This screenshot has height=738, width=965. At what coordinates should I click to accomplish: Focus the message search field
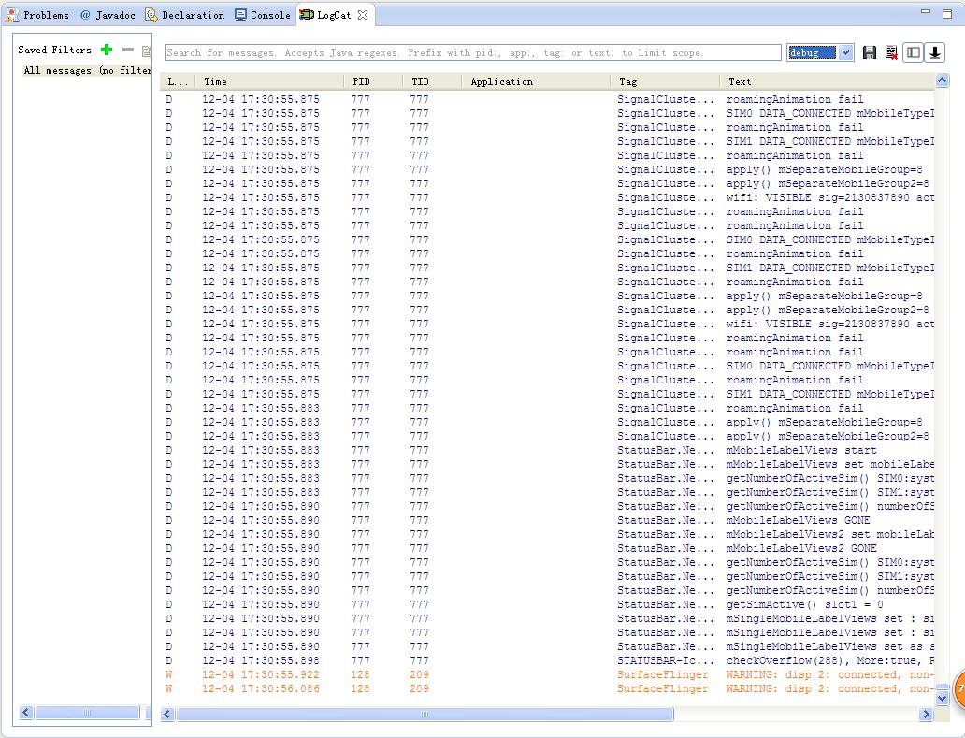(472, 53)
